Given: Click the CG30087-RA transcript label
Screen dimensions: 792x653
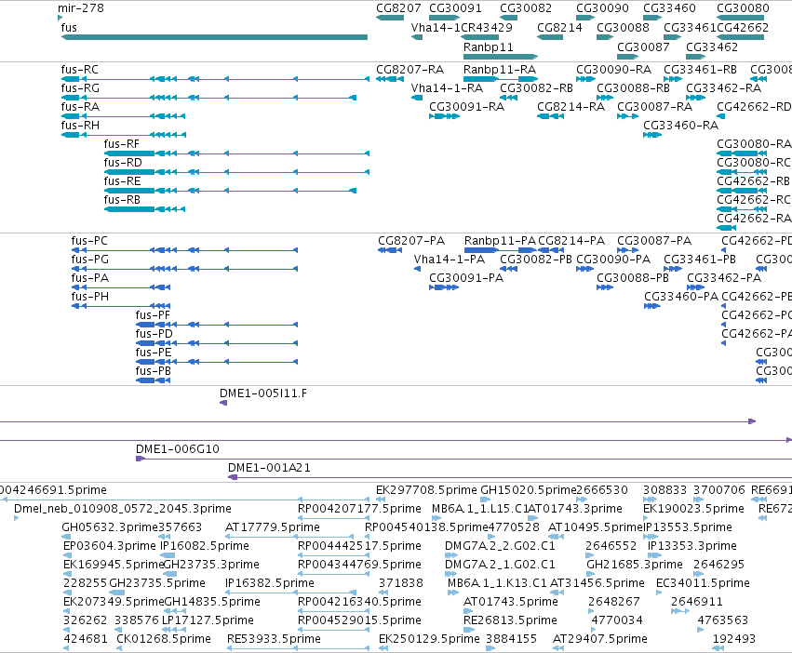Looking at the screenshot, I should (x=654, y=107).
